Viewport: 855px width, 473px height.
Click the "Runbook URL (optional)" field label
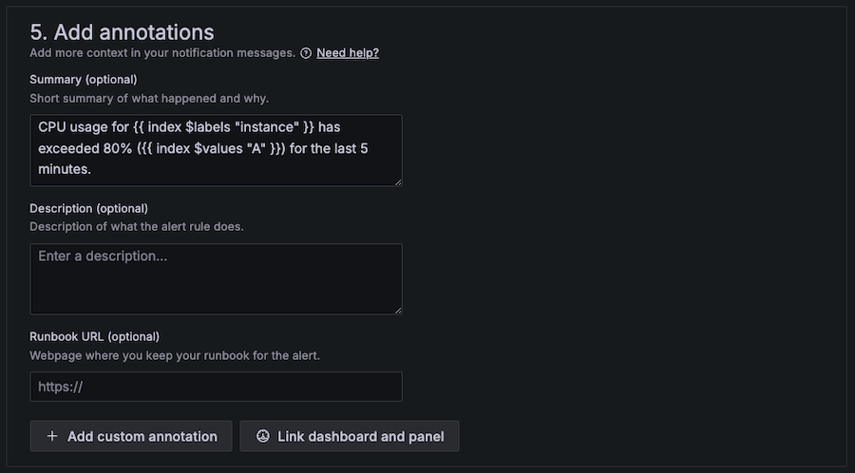(94, 336)
